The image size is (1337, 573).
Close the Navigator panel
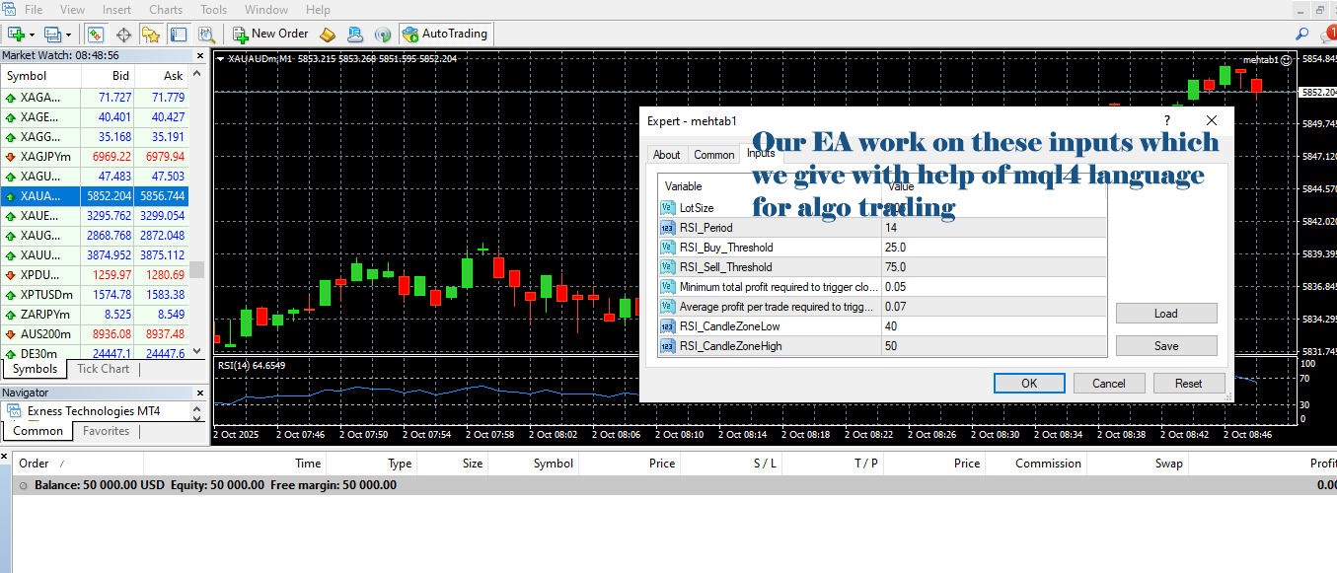click(200, 393)
